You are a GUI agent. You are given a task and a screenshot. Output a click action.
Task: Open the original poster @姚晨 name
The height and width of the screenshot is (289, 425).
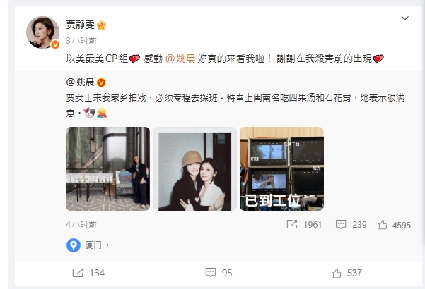[80, 82]
